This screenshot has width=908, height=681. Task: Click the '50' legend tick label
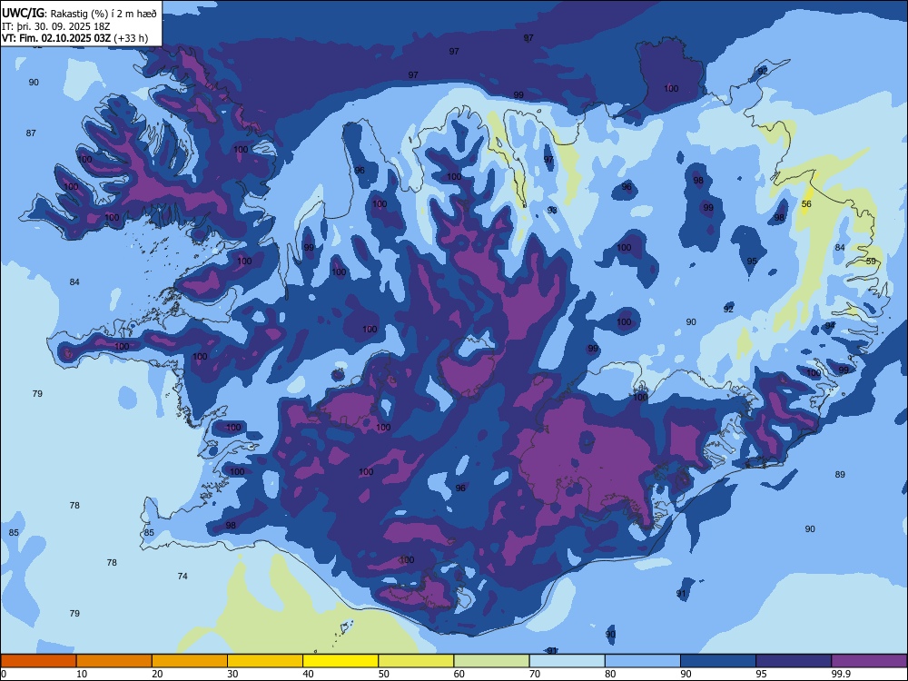pyautogui.click(x=383, y=674)
